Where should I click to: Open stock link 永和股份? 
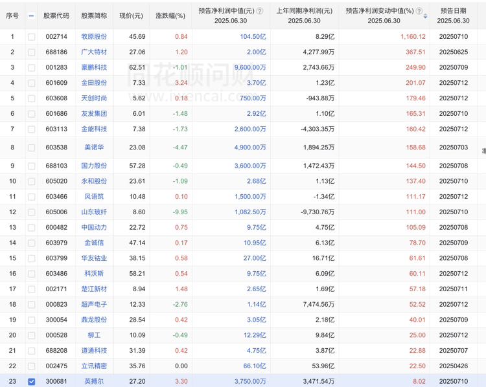pyautogui.click(x=94, y=181)
